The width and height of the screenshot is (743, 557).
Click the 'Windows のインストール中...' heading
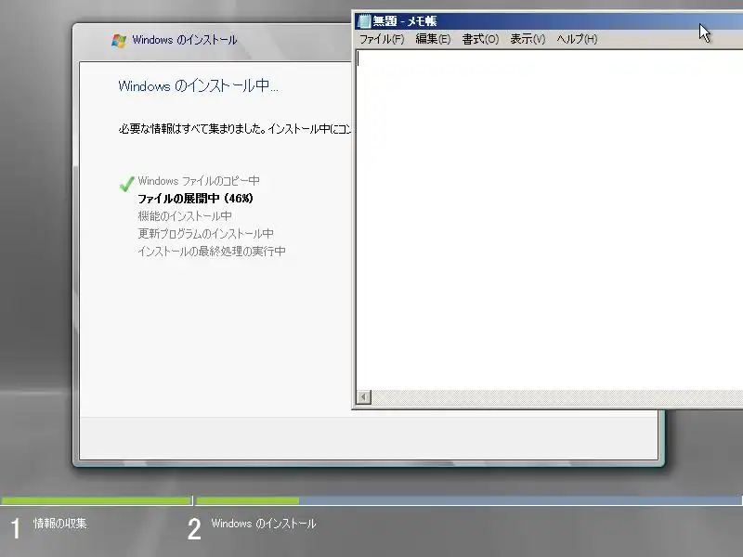point(198,85)
